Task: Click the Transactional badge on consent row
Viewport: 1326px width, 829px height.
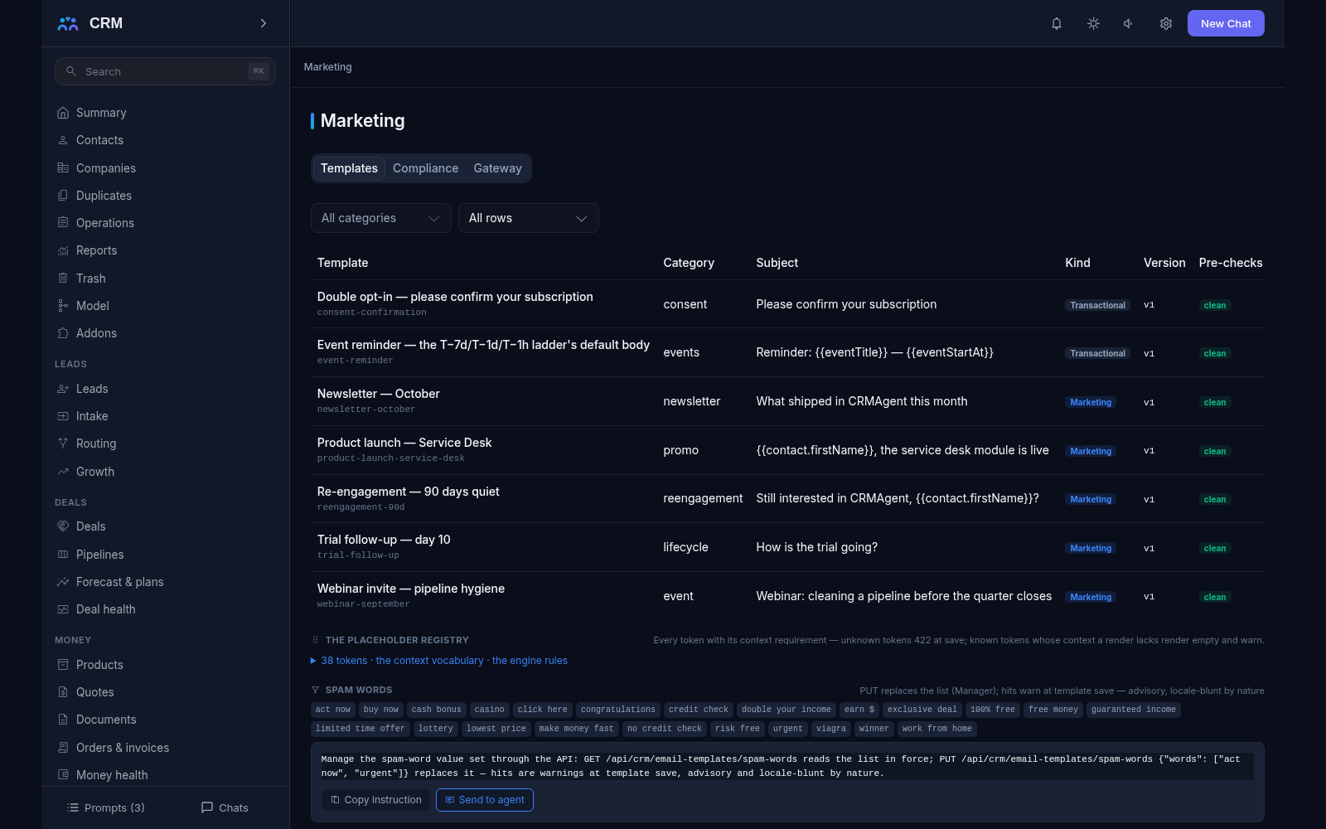Action: coord(1097,305)
